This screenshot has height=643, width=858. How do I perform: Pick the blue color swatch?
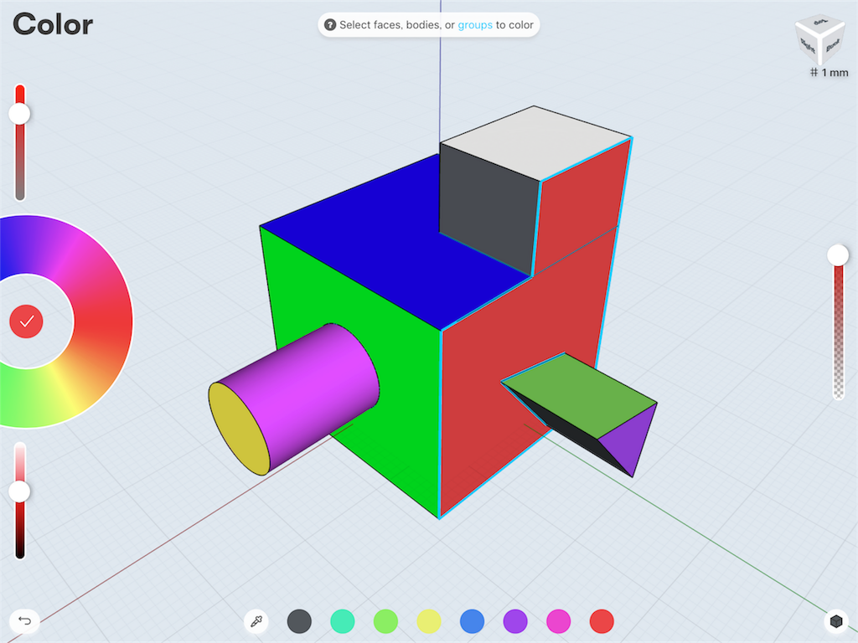473,621
